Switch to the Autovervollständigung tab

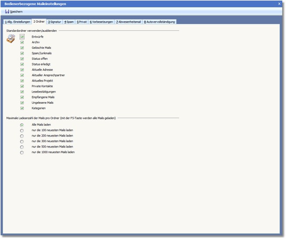tap(159, 21)
